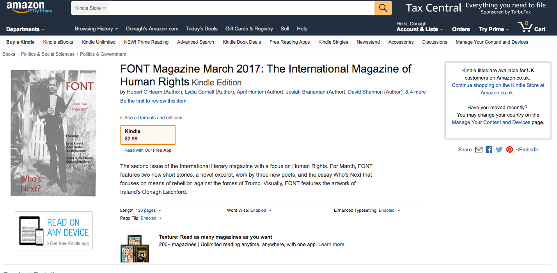Viewport: 557px width, 273px height.
Task: Open the Try Prime dropdown in navigation bar
Action: click(x=494, y=29)
